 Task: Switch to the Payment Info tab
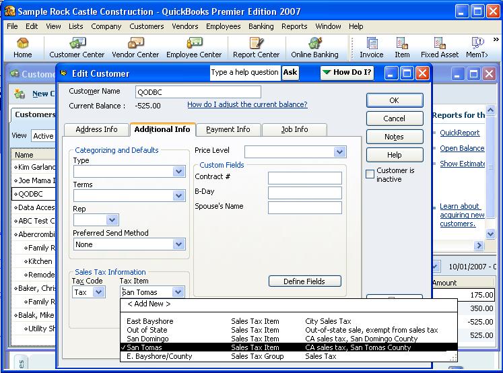[x=228, y=129]
